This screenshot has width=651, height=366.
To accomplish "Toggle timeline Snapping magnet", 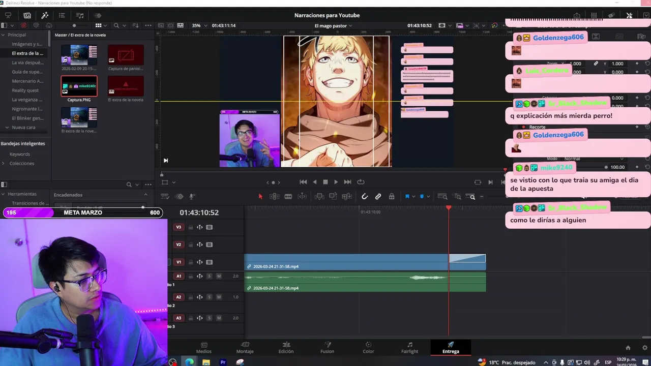I will [365, 197].
